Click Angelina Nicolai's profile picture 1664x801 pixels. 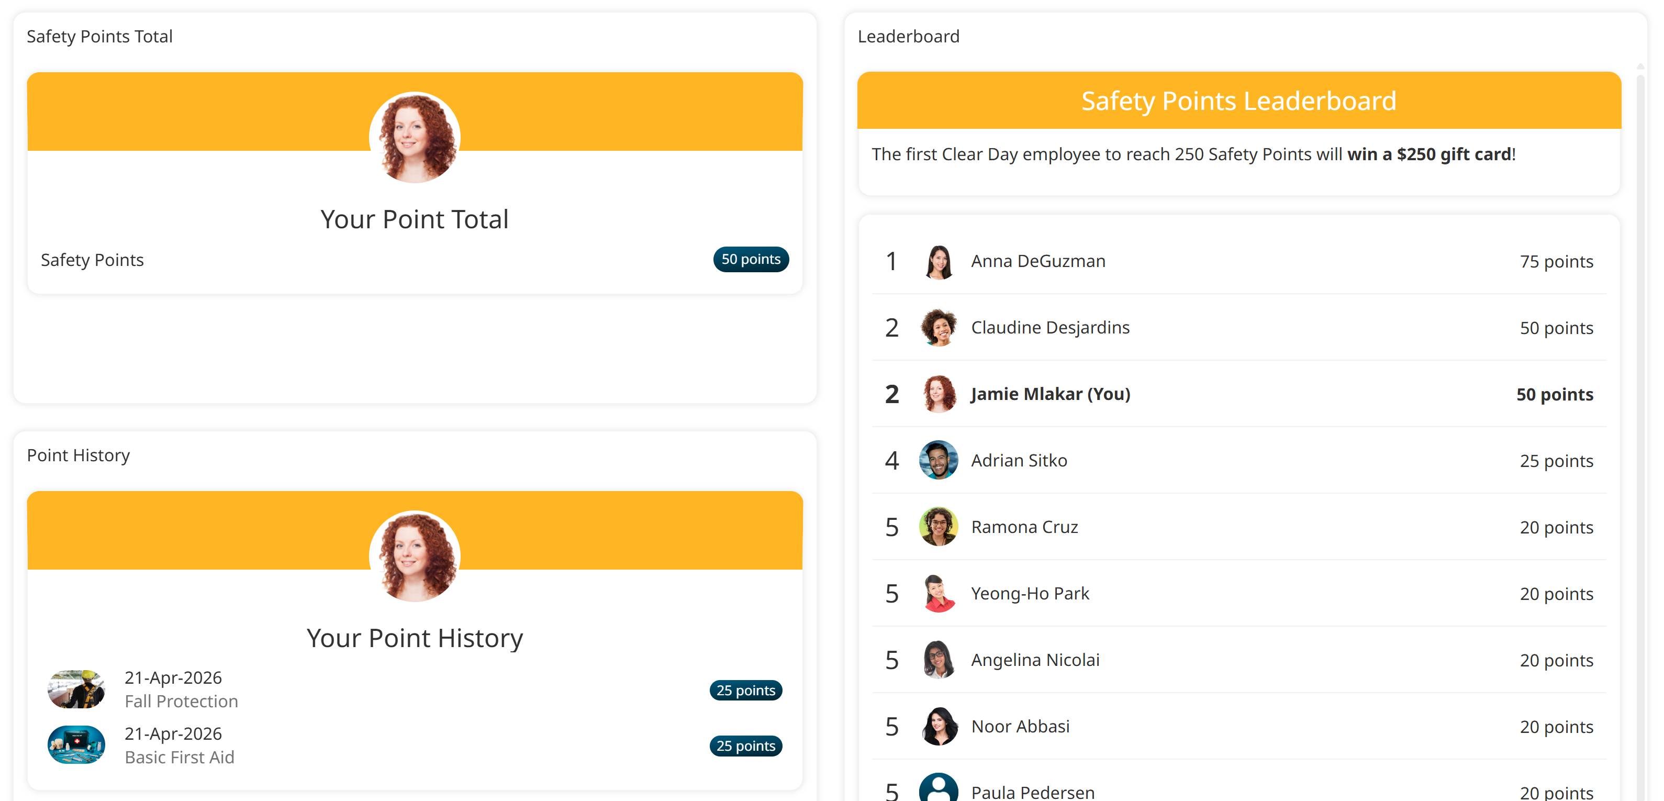pos(939,660)
